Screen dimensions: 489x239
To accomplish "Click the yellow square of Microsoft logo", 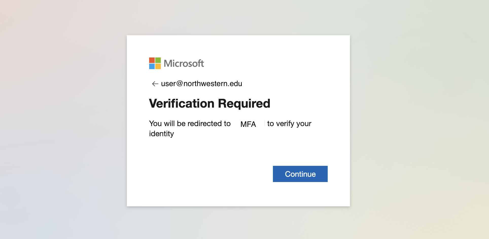I will coord(158,66).
